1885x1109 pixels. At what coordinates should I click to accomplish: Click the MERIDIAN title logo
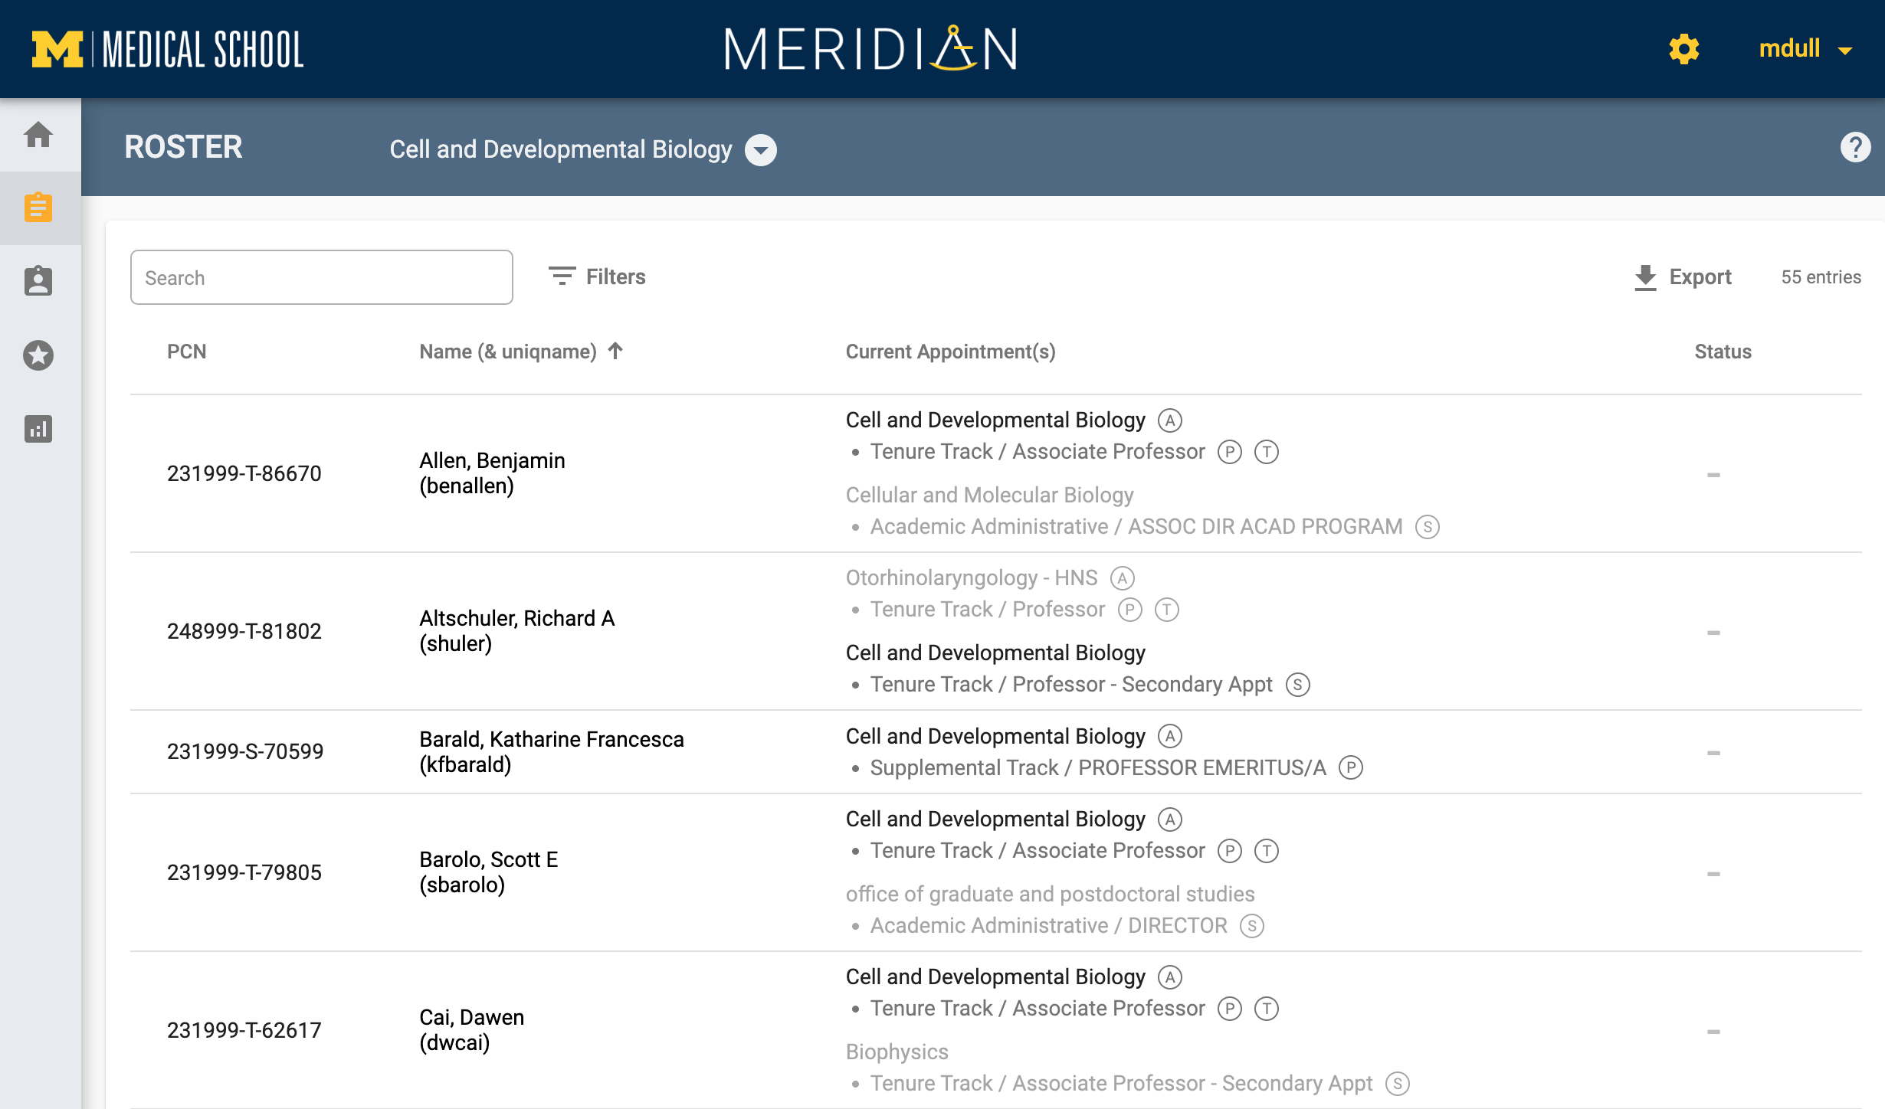click(x=870, y=49)
